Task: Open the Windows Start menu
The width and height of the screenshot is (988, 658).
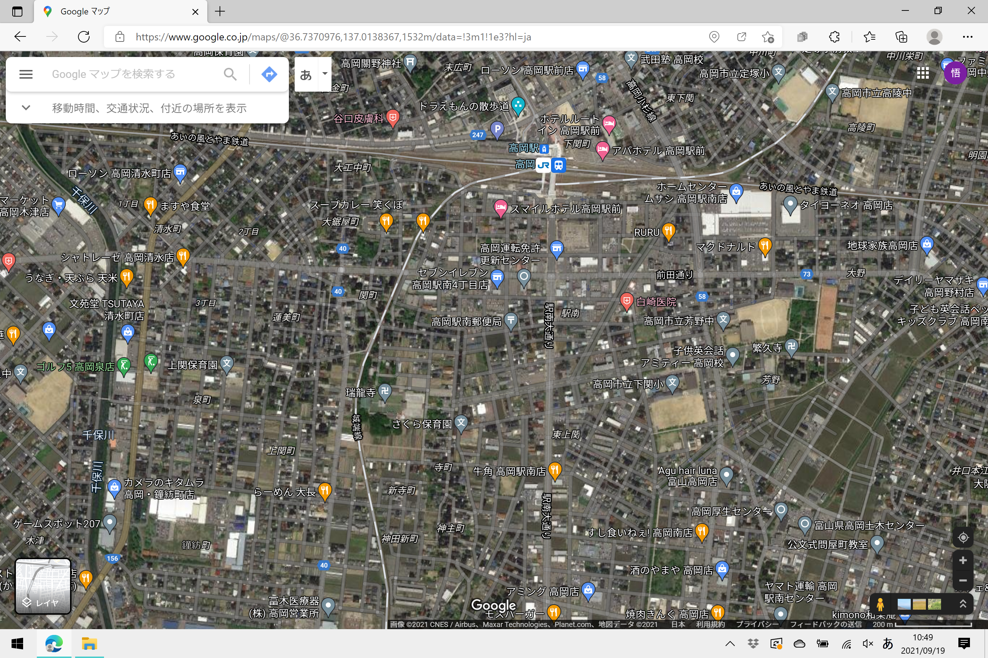Action: coord(17,644)
